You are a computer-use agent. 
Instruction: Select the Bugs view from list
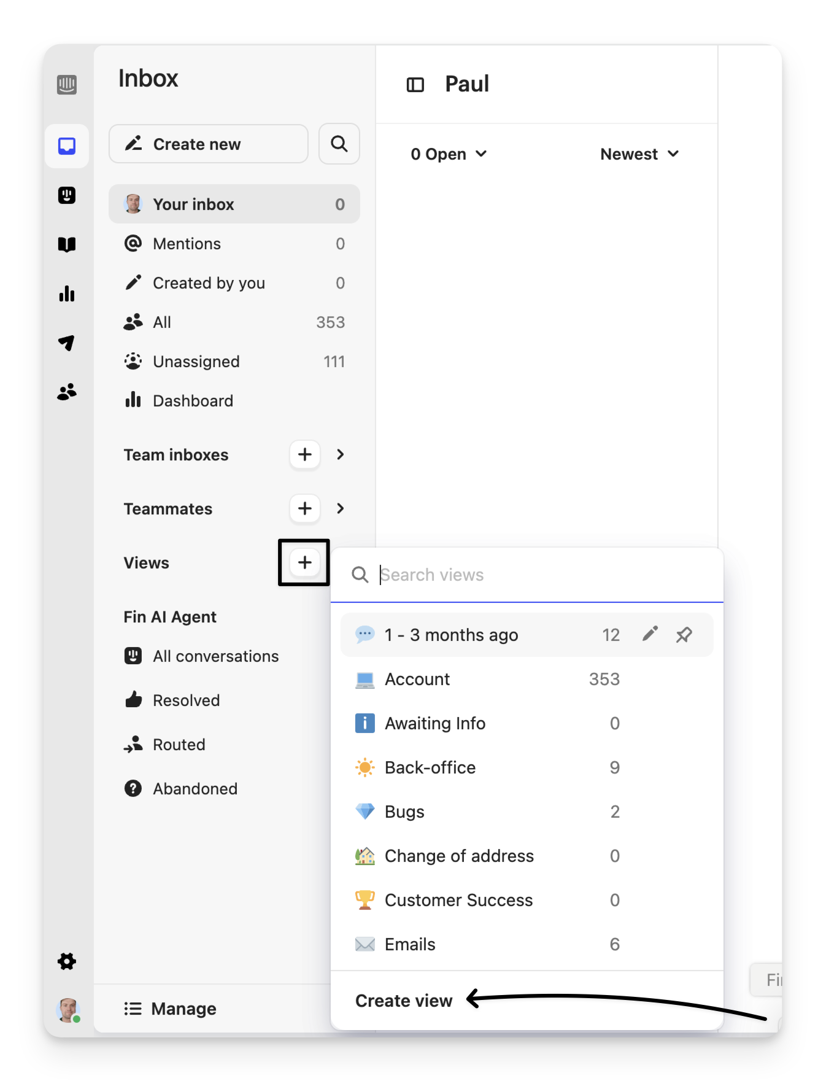tap(404, 812)
